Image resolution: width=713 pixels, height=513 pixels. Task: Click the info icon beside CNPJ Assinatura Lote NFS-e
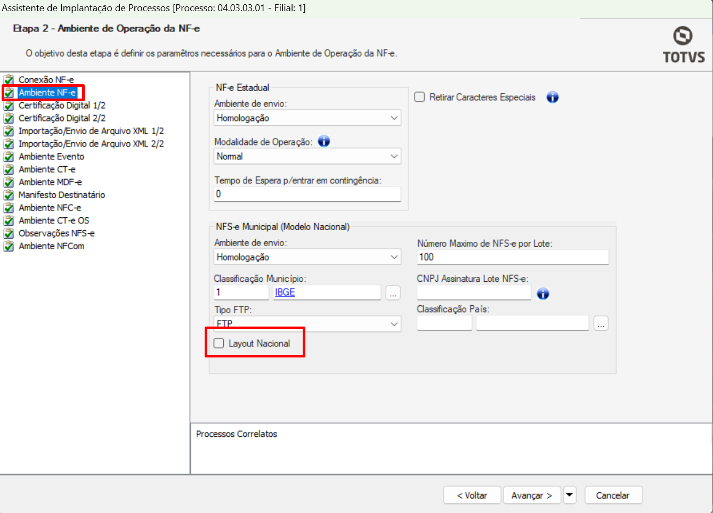pos(543,294)
